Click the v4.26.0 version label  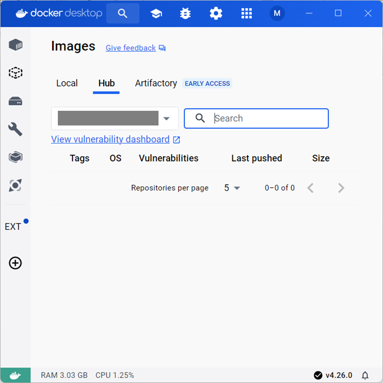click(339, 375)
